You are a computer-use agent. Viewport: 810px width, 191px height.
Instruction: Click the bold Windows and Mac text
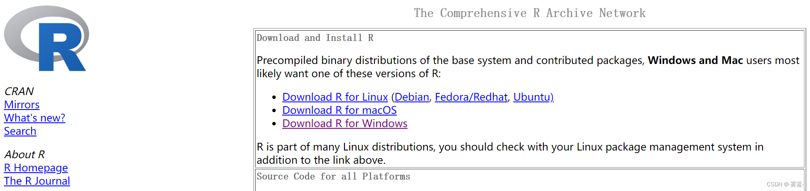tap(695, 60)
